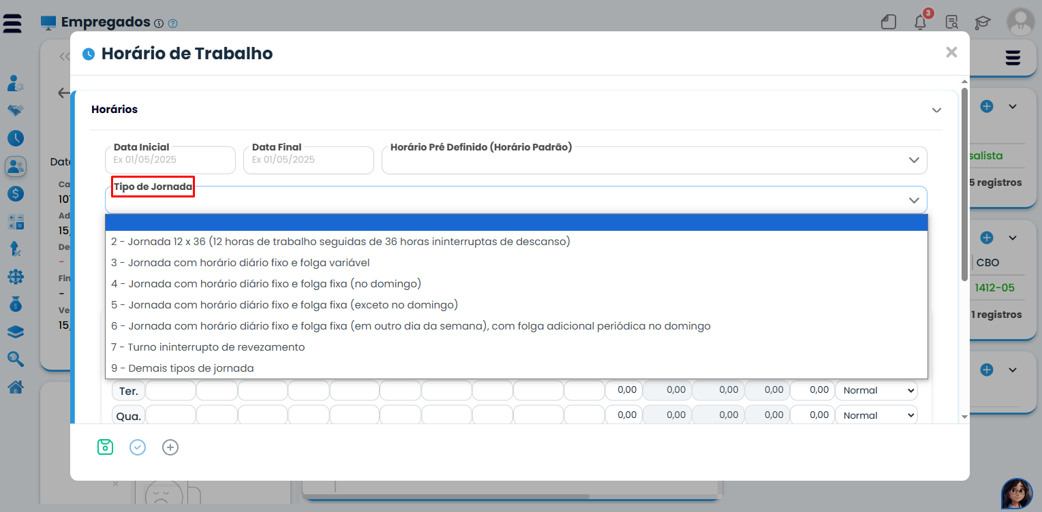
Task: Collapse the Horários section chevron
Action: (936, 110)
